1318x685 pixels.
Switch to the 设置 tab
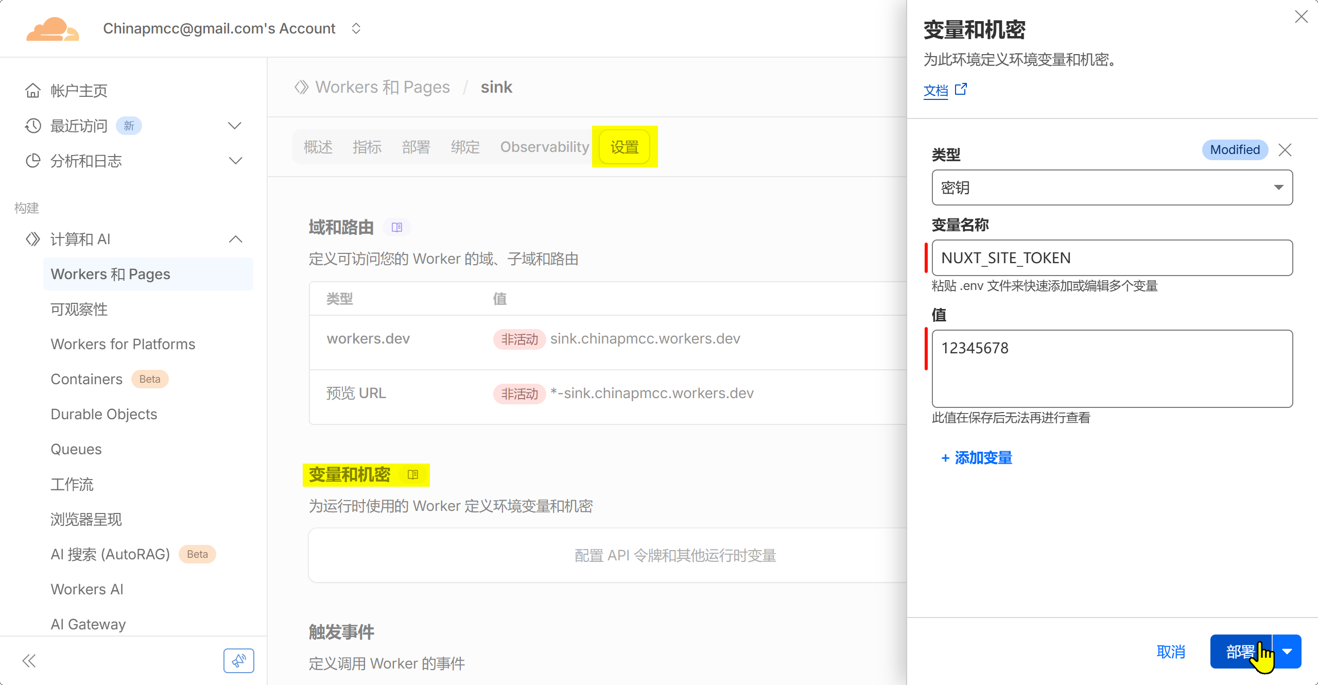(625, 147)
